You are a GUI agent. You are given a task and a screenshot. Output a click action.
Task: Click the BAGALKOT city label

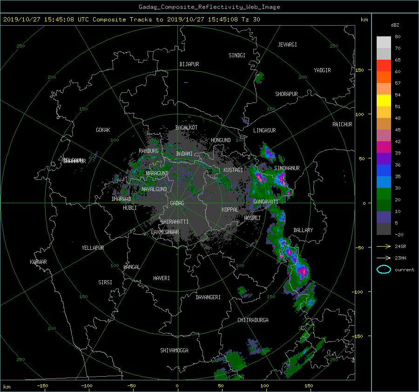[x=186, y=128]
